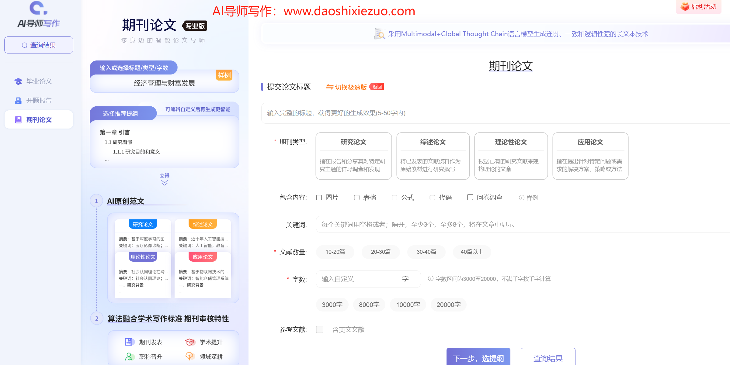This screenshot has height=365, width=730.
Task: Click the step 2 circle marker
Action: click(x=96, y=319)
